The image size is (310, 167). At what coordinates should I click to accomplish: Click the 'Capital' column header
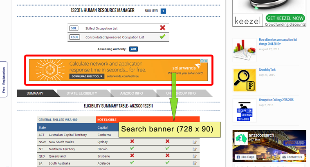102,127
